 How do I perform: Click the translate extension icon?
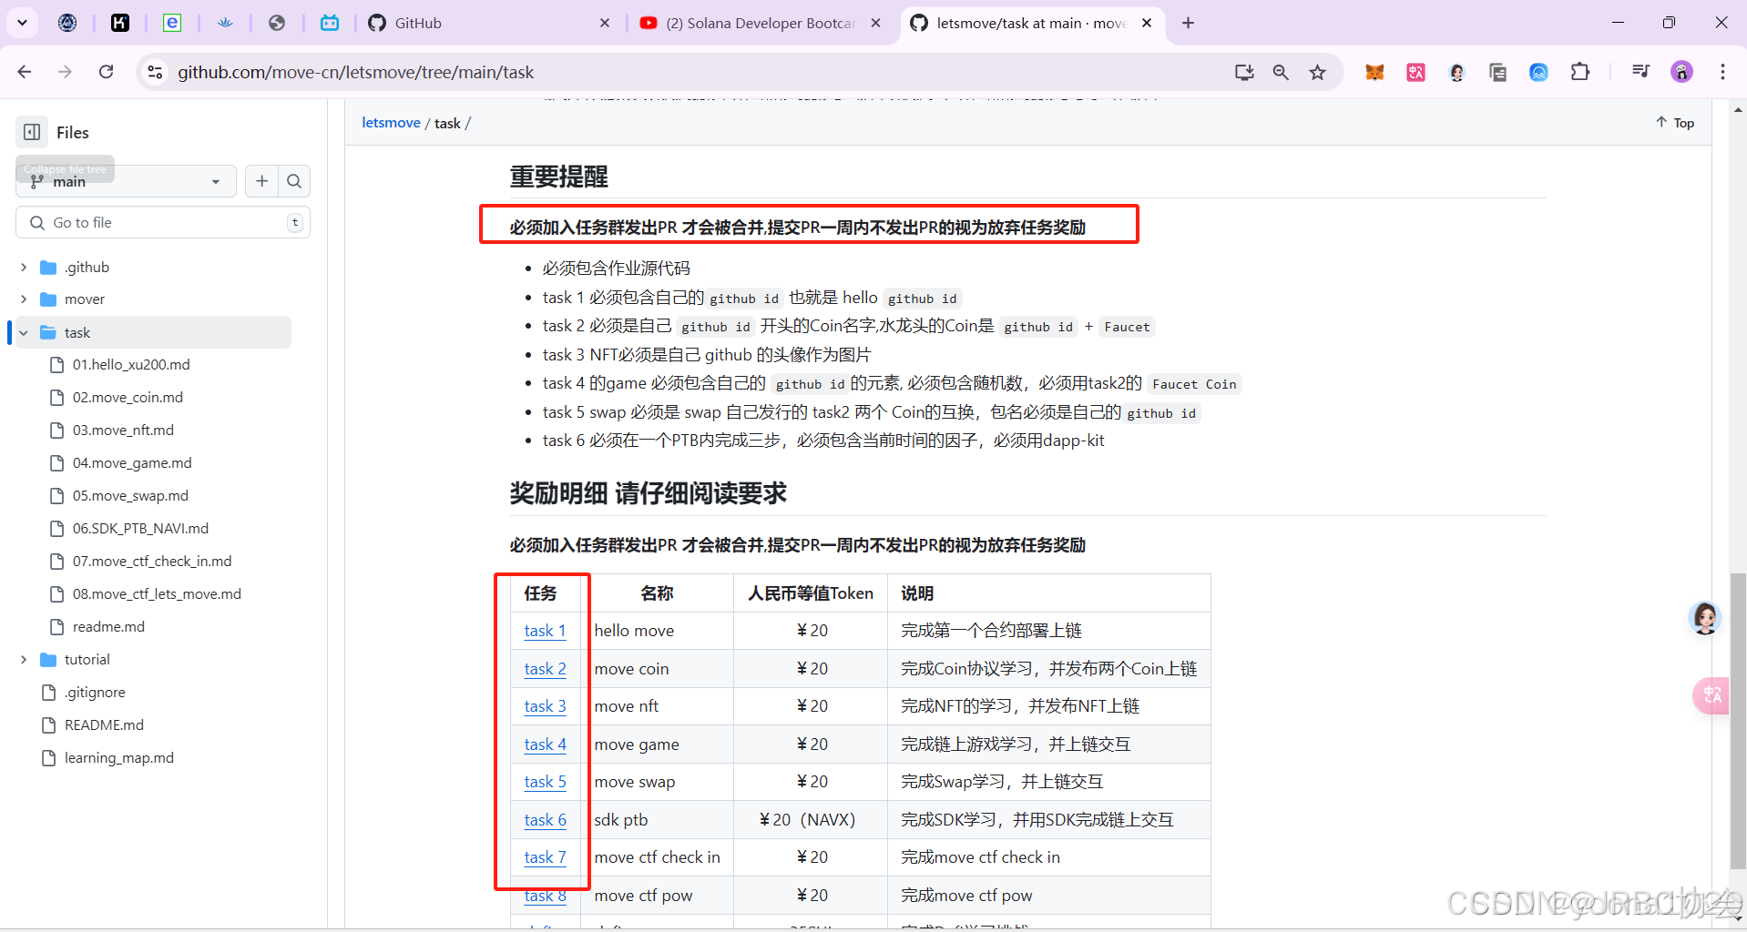pyautogui.click(x=1415, y=72)
